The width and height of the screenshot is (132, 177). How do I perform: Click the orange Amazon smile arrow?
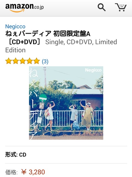(17, 11)
